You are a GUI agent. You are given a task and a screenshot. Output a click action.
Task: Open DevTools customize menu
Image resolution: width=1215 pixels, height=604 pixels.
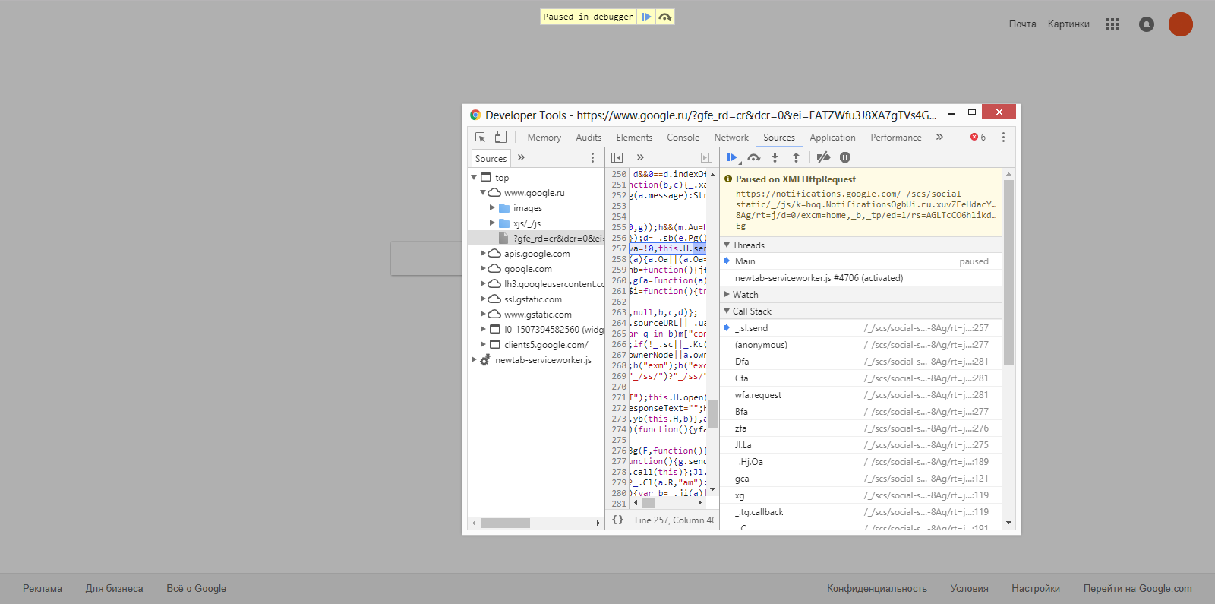point(1003,138)
